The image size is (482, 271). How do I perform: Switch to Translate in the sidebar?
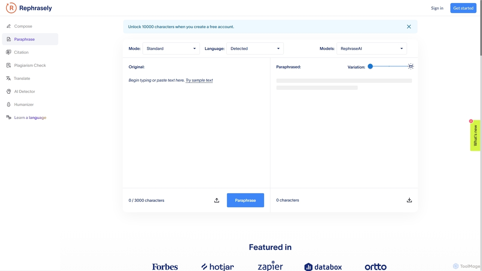(x=30, y=78)
